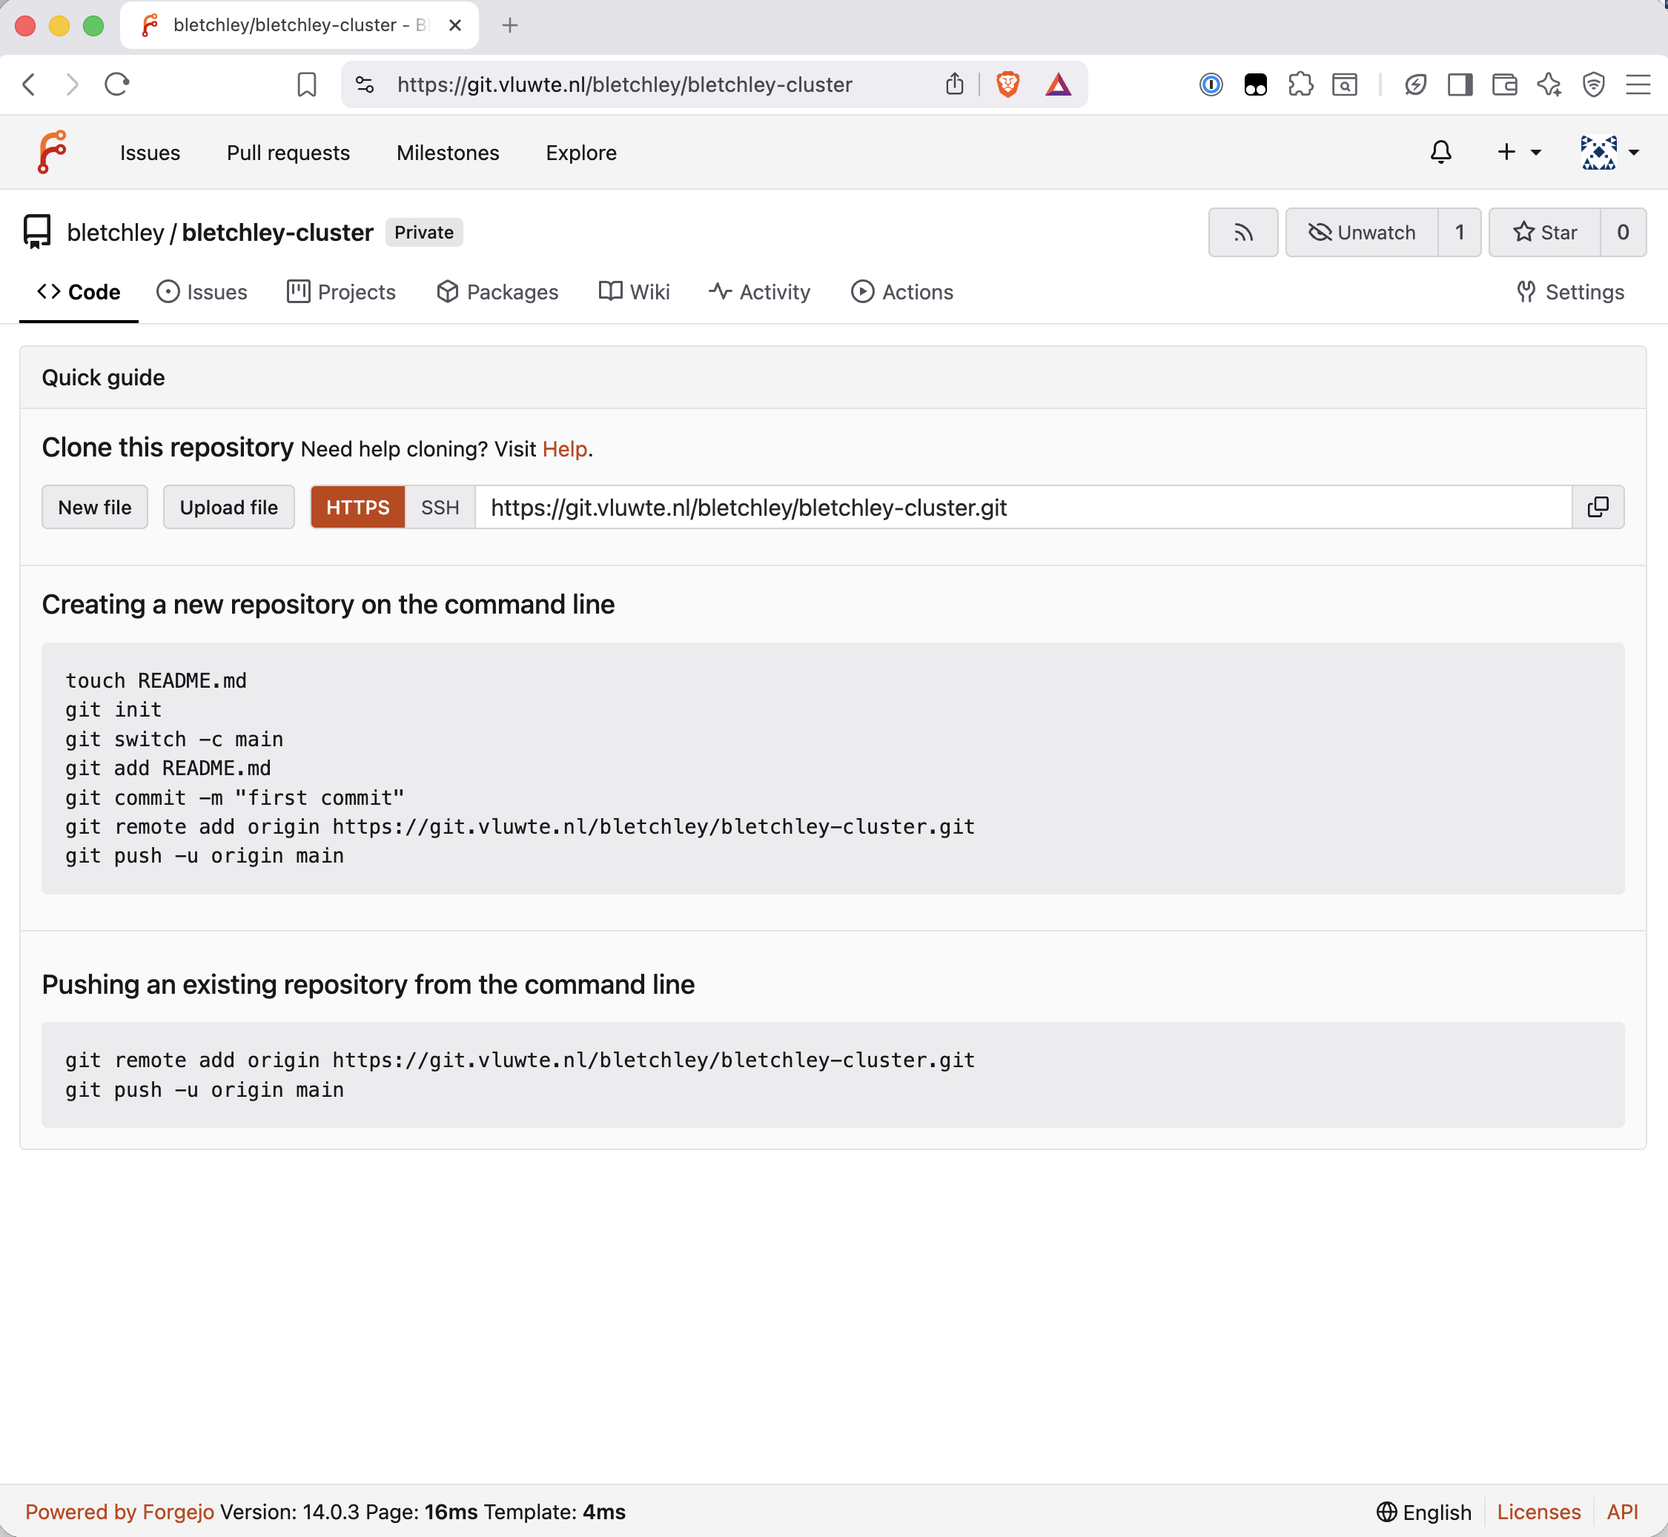Open the profile avatar menu
Screen dimensions: 1668x1537
[1608, 152]
